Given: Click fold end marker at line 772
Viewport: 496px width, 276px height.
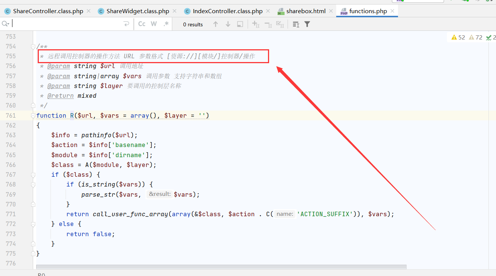Looking at the screenshot, I should tap(33, 224).
